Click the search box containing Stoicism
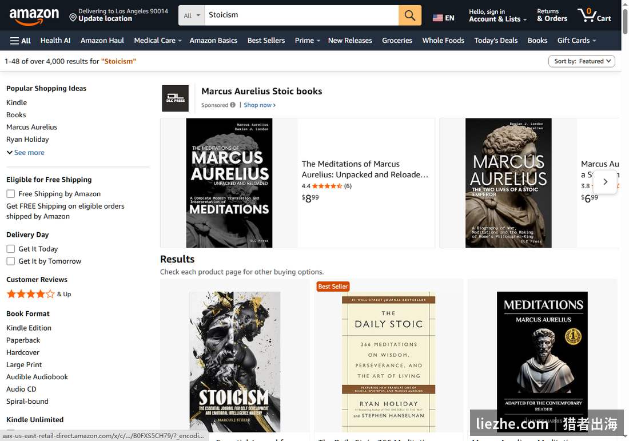This screenshot has width=629, height=441. point(302,15)
